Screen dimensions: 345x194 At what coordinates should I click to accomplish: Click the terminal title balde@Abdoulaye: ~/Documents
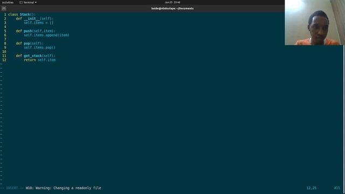tap(172, 9)
